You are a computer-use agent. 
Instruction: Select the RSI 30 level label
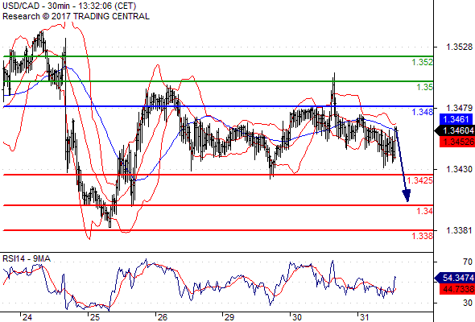pyautogui.click(x=468, y=303)
